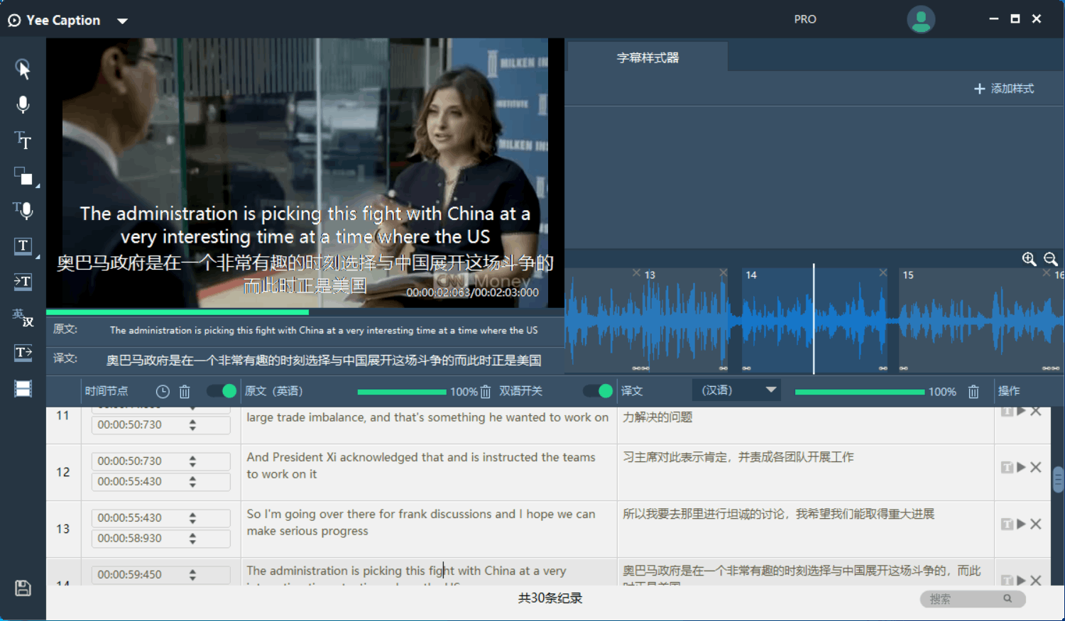
Task: Click the T icon in row 12 actions
Action: pos(1007,467)
